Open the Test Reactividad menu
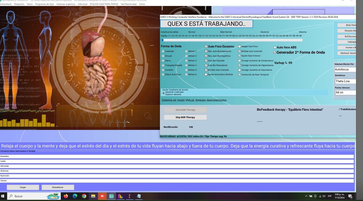The width and height of the screenshot is (363, 201). (x=128, y=4)
